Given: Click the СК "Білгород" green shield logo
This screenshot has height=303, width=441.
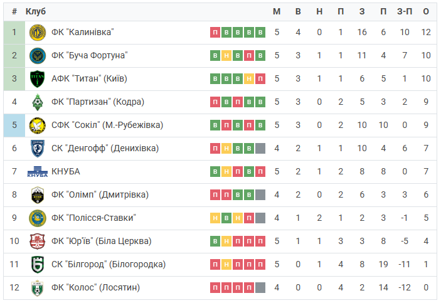Looking at the screenshot, I should pyautogui.click(x=38, y=265).
